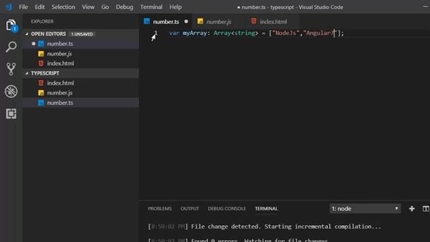Click the 'var' keyword in line 1
The image size is (430, 242).
point(174,33)
